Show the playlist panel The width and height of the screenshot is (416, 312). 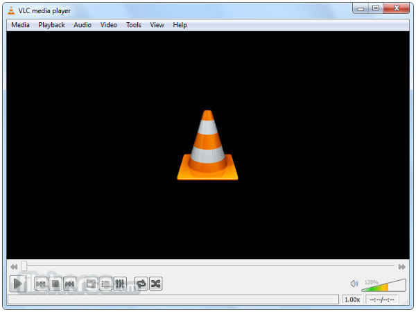(105, 284)
